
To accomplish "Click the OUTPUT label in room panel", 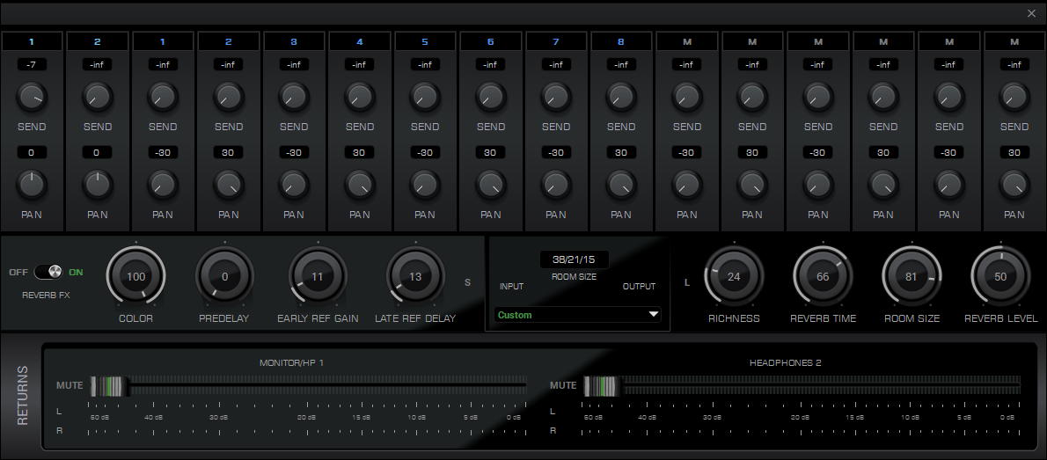I will click(x=639, y=287).
